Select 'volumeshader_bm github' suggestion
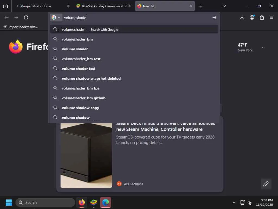Image resolution: width=278 pixels, height=209 pixels. coord(134,98)
